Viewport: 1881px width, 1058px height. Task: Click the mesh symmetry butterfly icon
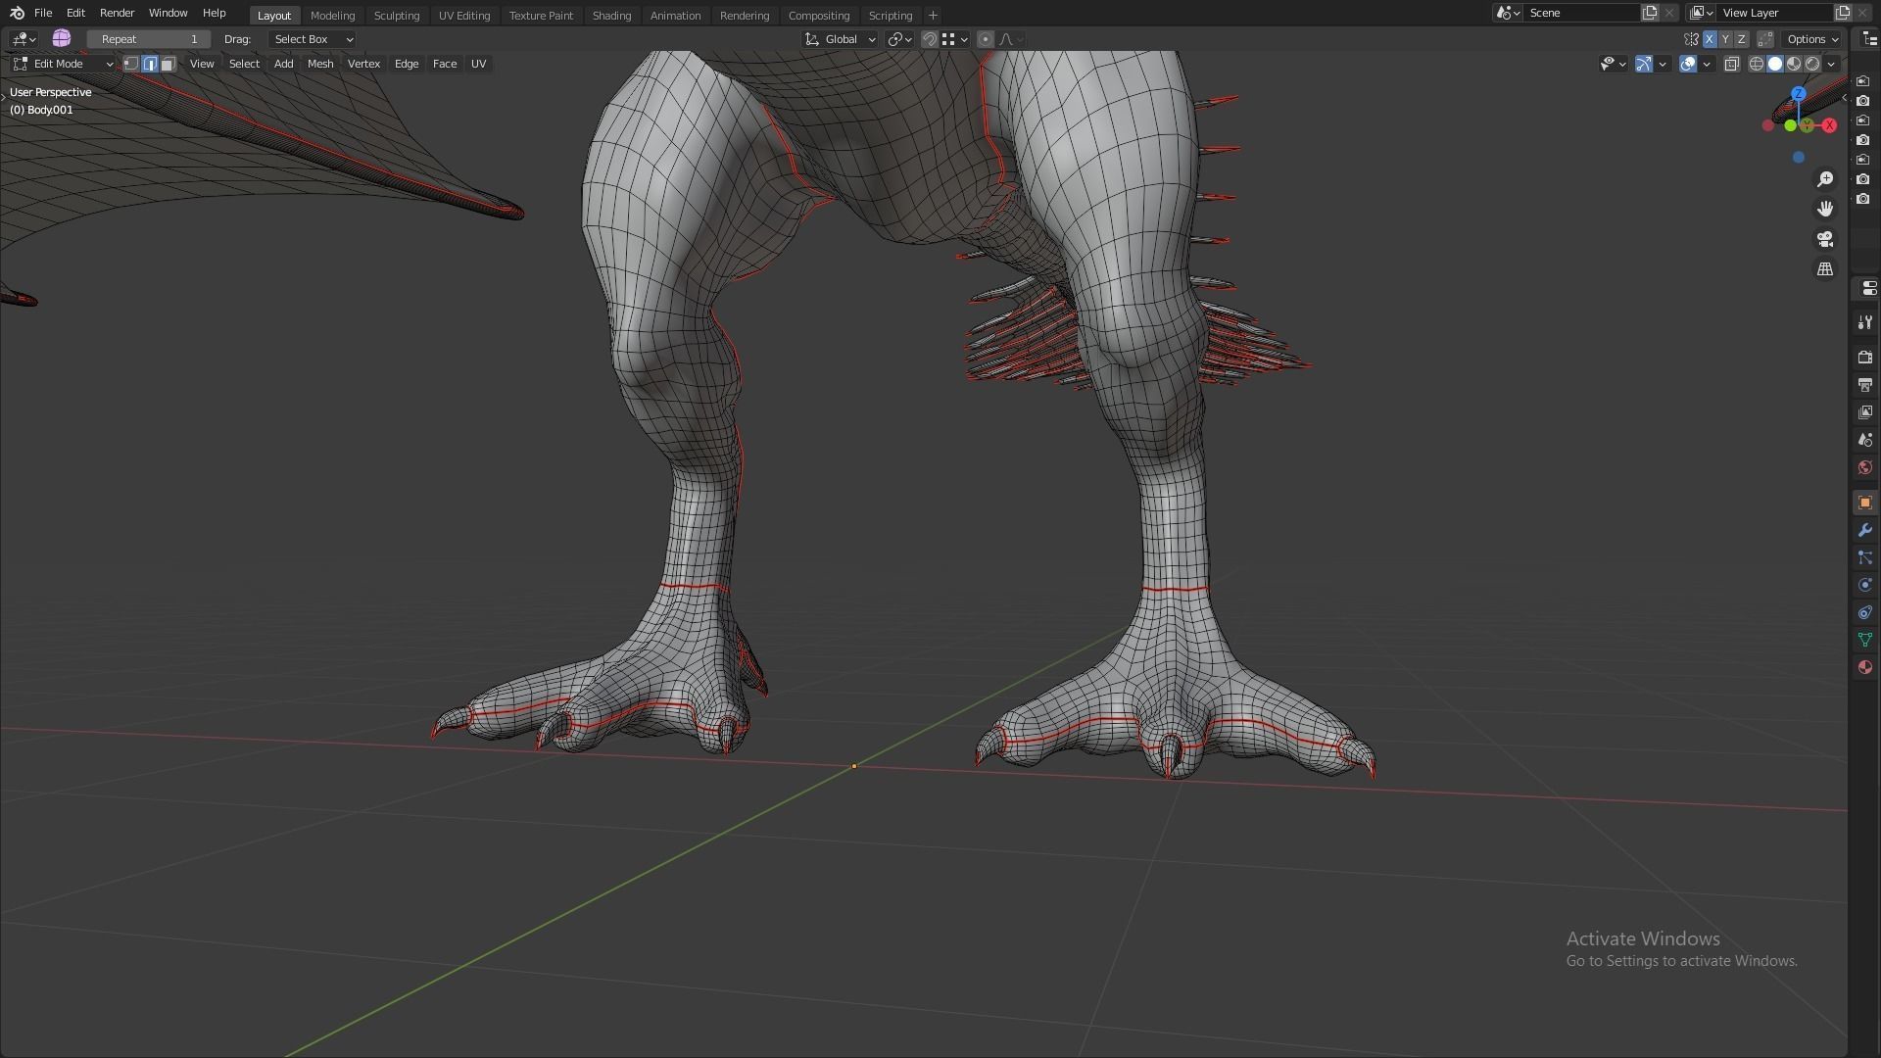pos(1692,39)
